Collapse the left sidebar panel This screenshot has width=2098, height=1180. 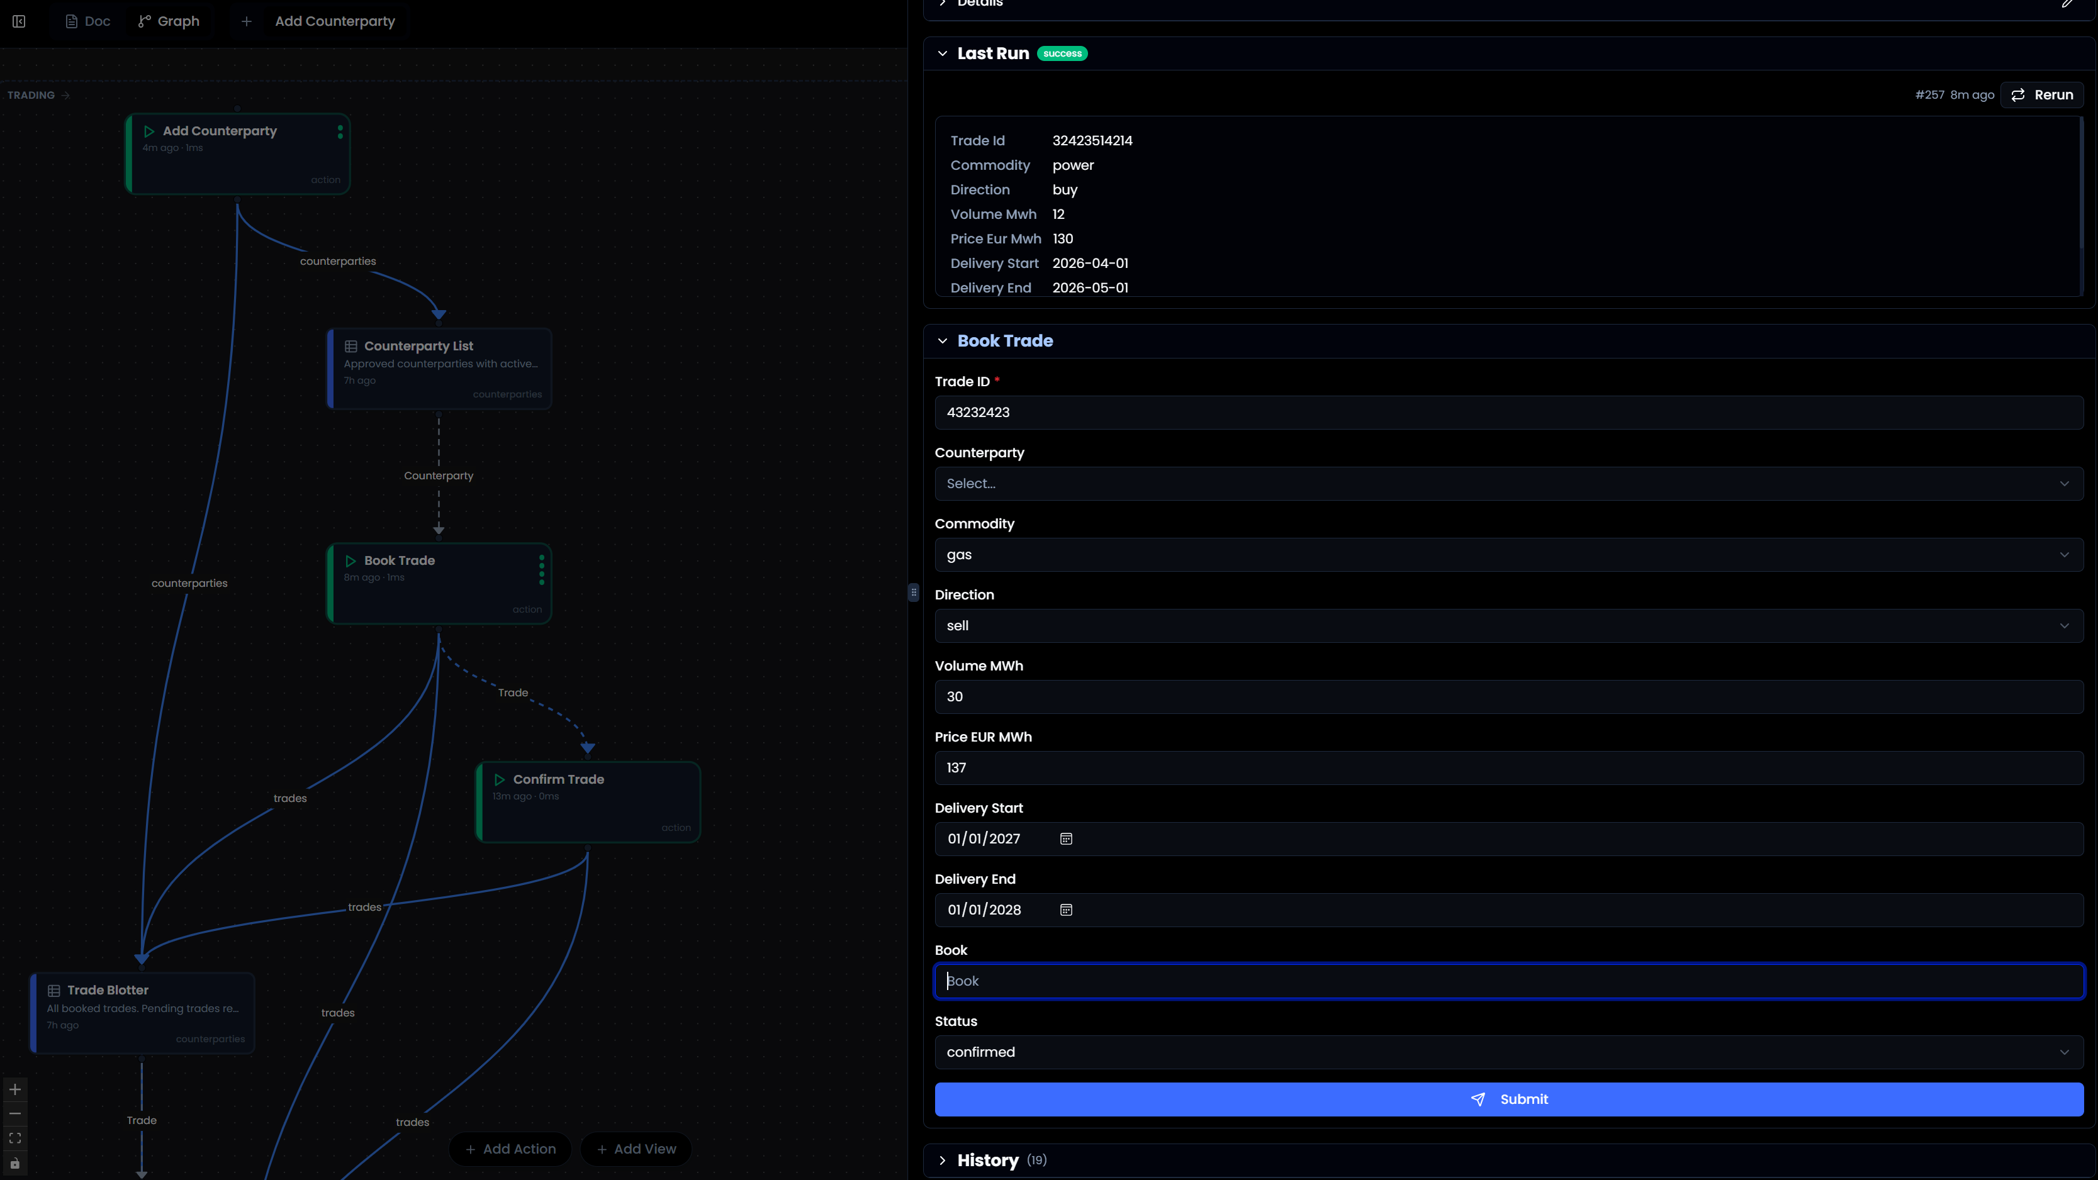19,22
